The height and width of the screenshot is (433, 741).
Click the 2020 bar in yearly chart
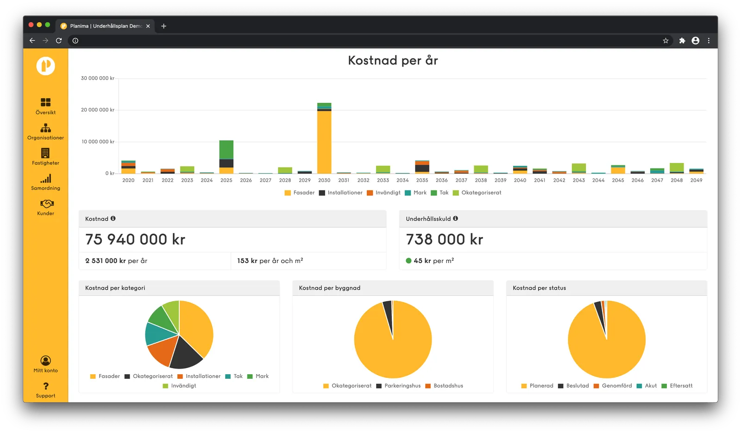point(128,168)
